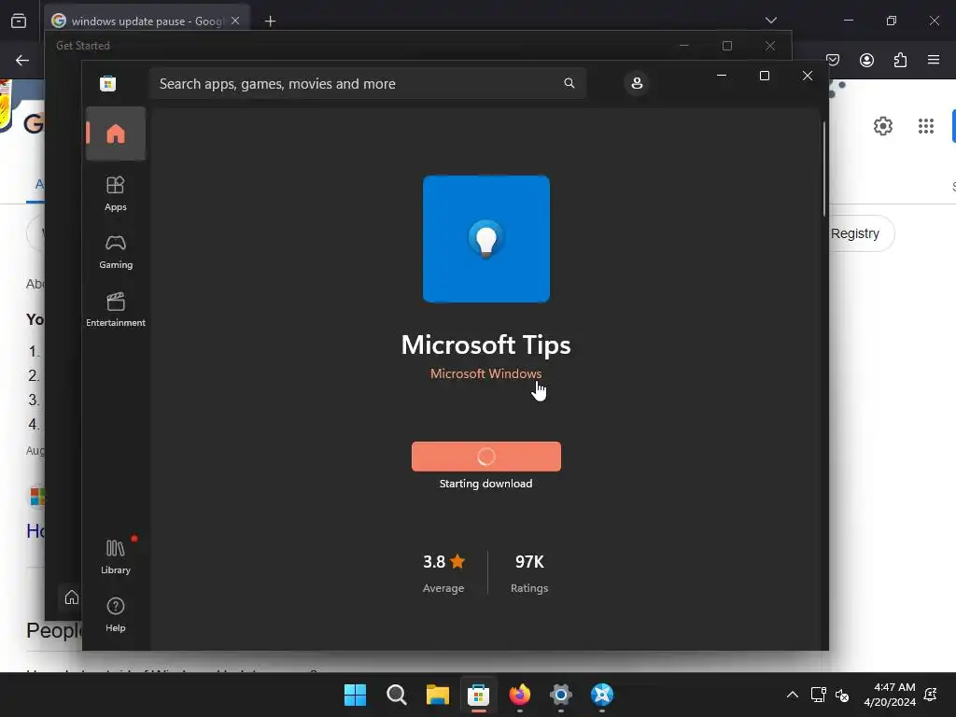Open the Windows Start menu
956x717 pixels.
pos(355,695)
